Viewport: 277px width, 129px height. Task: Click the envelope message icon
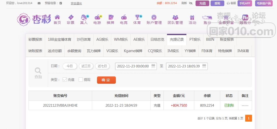click(39, 3)
